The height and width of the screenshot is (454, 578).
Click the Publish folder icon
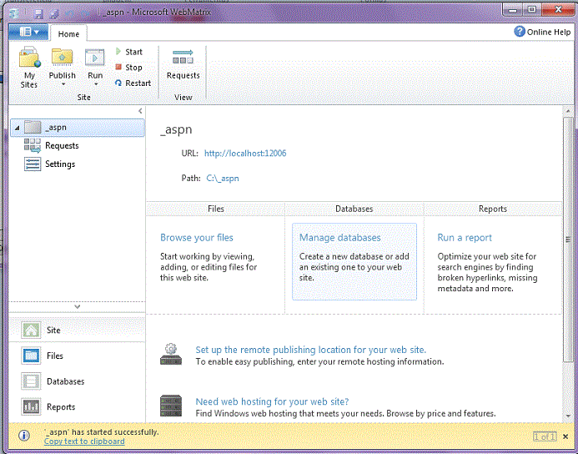62,57
